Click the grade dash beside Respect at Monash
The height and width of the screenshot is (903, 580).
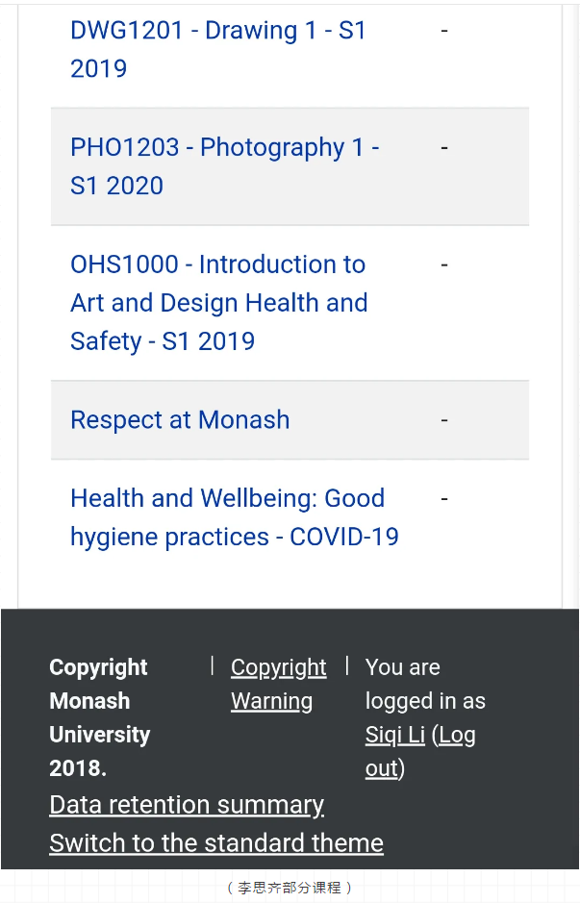click(444, 420)
